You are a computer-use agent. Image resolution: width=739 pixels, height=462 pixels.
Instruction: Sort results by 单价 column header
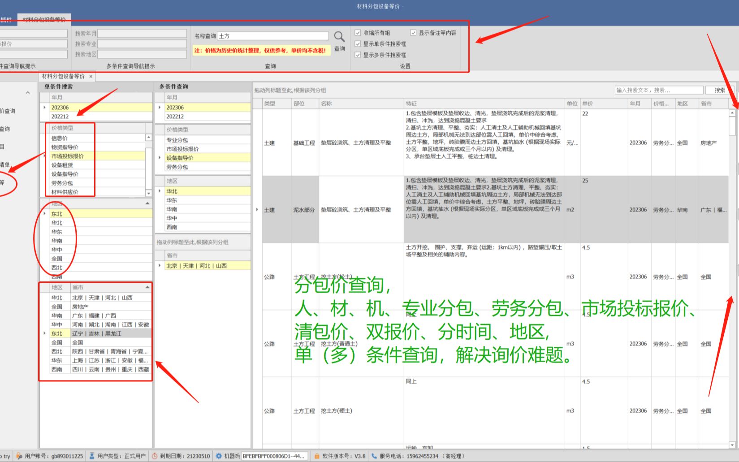pos(604,104)
